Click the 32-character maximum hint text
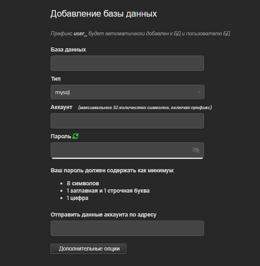The height and width of the screenshot is (266, 260). click(145, 107)
